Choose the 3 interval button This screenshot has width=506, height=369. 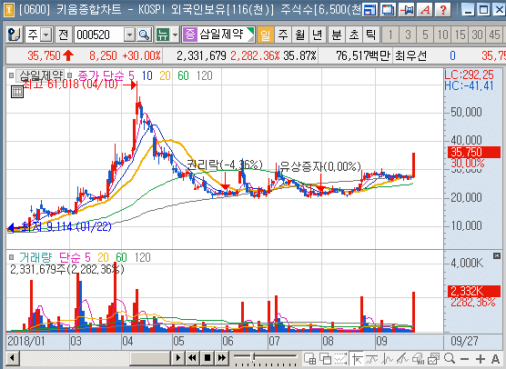coord(408,35)
